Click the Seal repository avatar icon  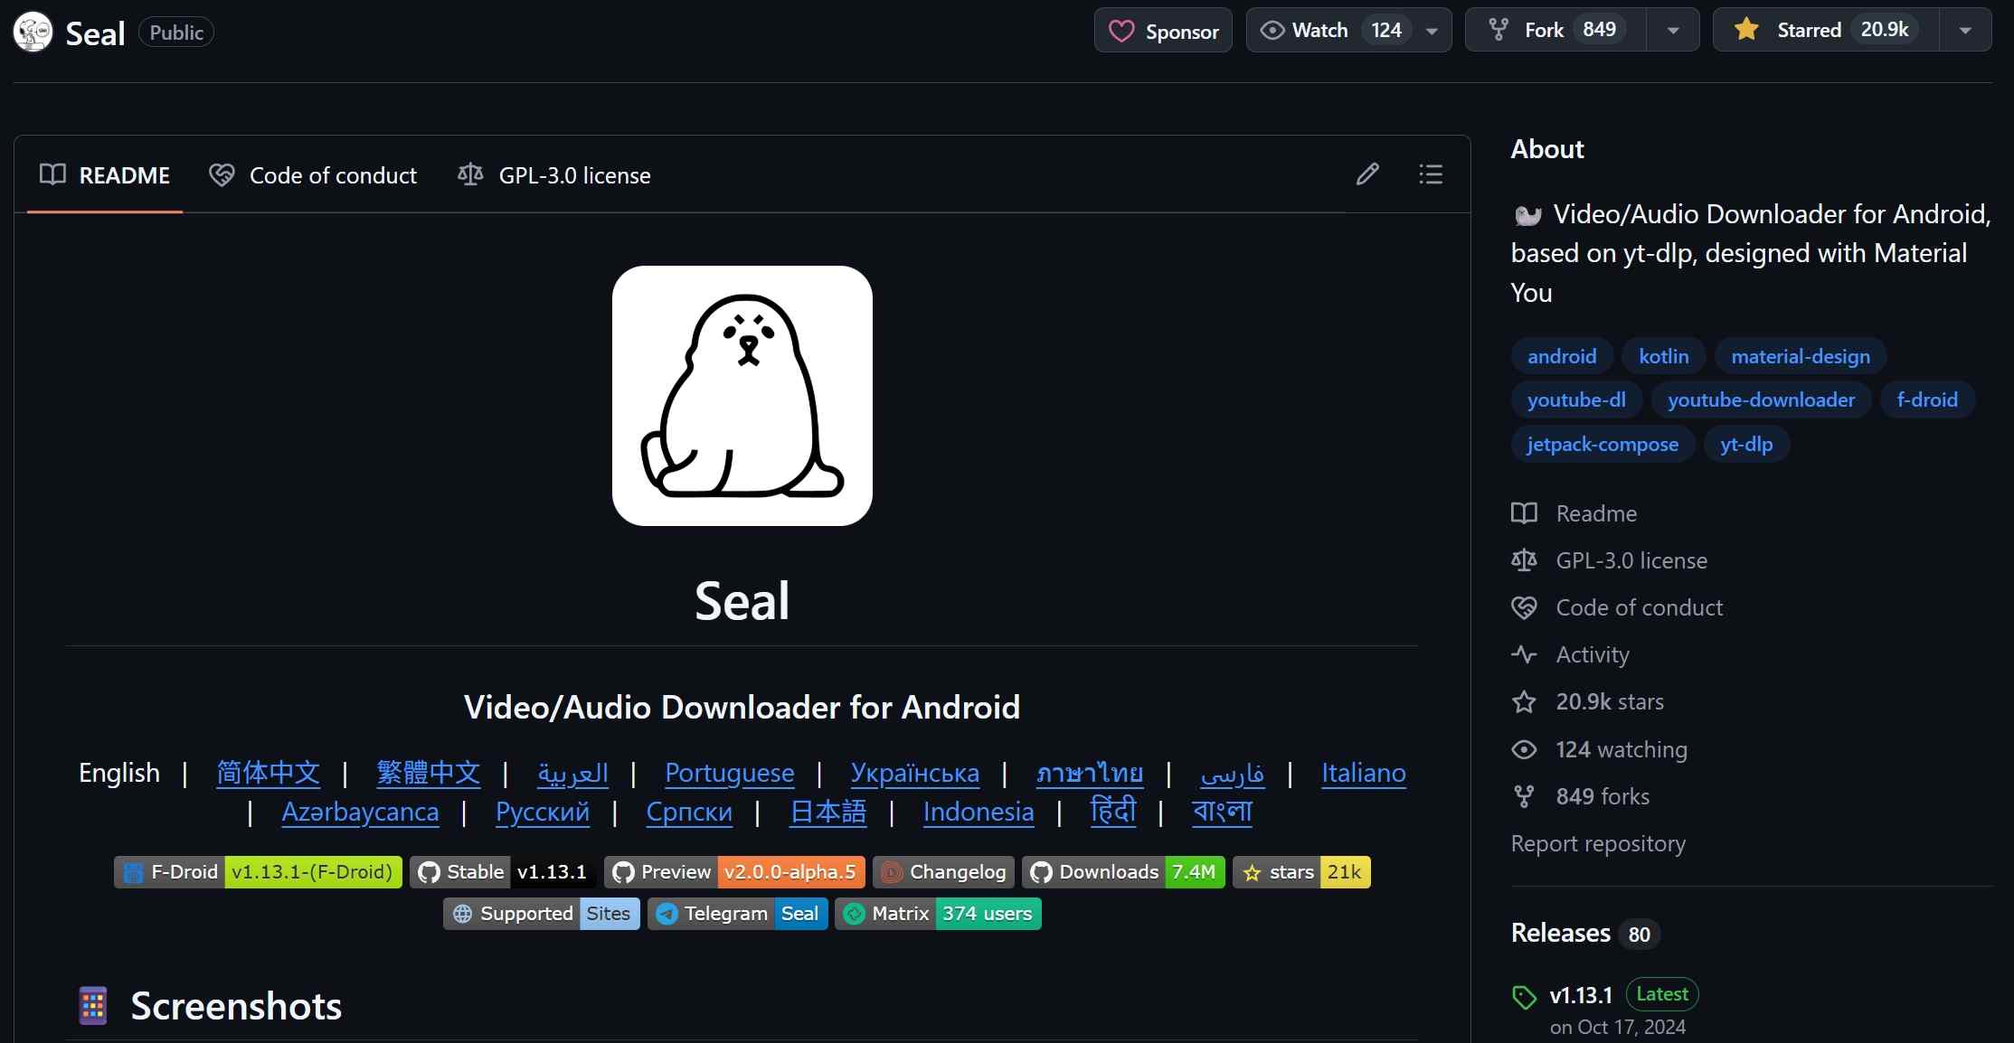coord(33,33)
